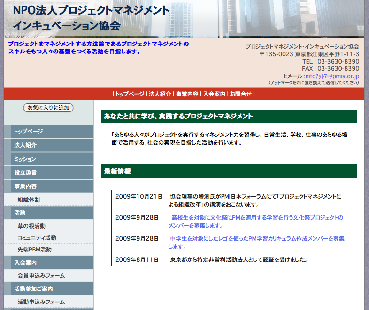369x310 pixels.
Task: Click お問合せ in the red navigation bar
Action: 240,94
